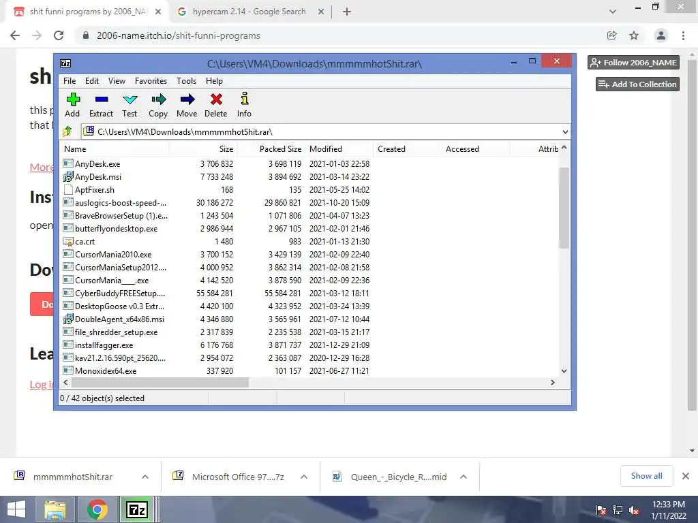
Task: Click the Follow 2006_NAME button
Action: 633,63
